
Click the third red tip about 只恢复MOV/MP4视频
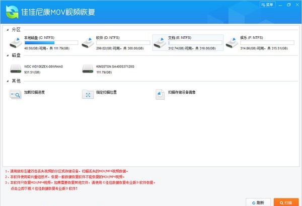pos(80,182)
